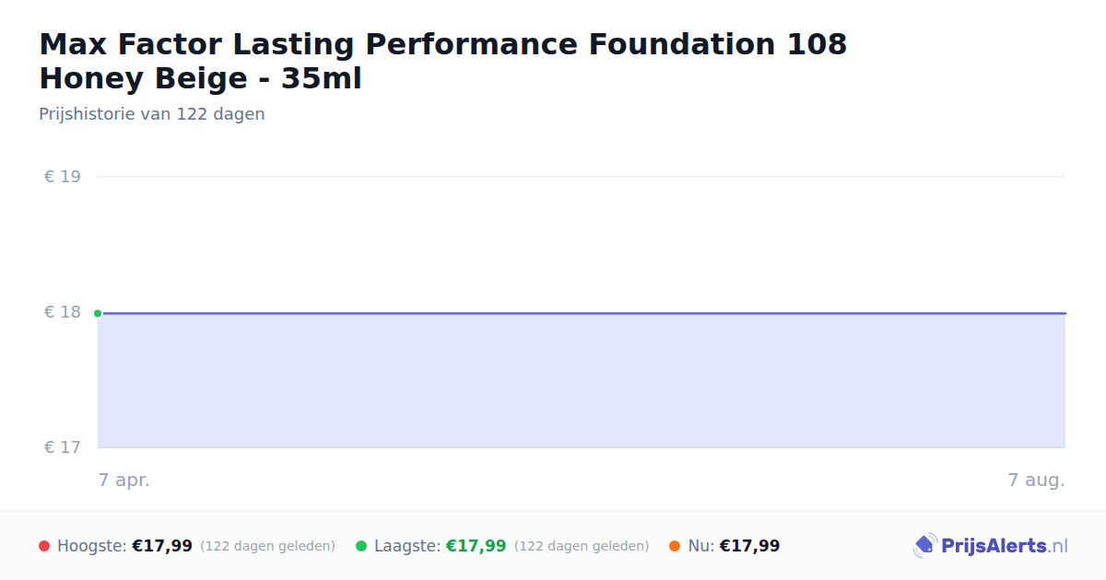The image size is (1106, 580).
Task: Click the orange dot beside Nu
Action: (675, 546)
